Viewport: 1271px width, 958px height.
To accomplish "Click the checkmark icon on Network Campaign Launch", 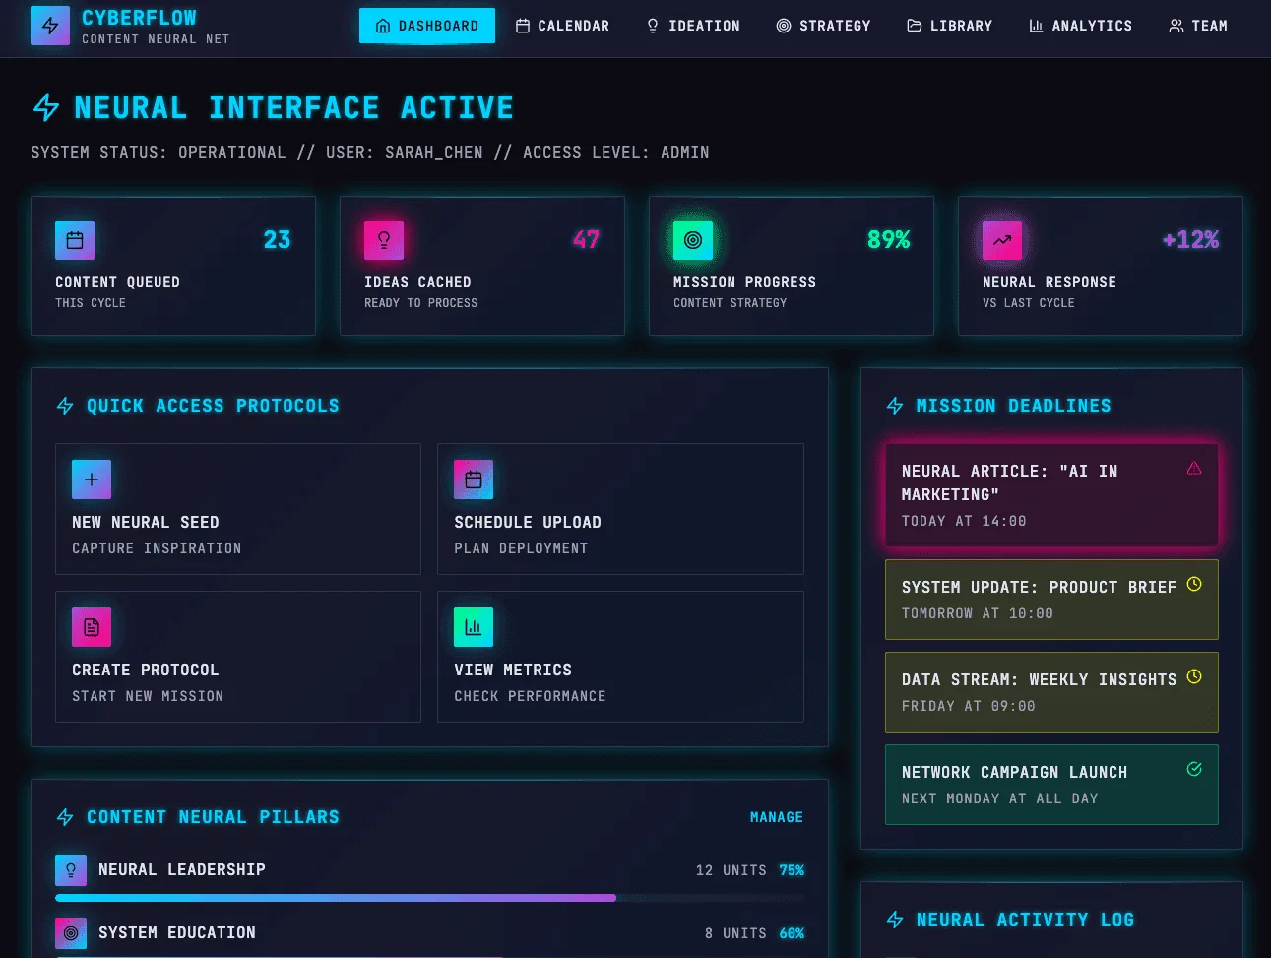I will (1194, 769).
